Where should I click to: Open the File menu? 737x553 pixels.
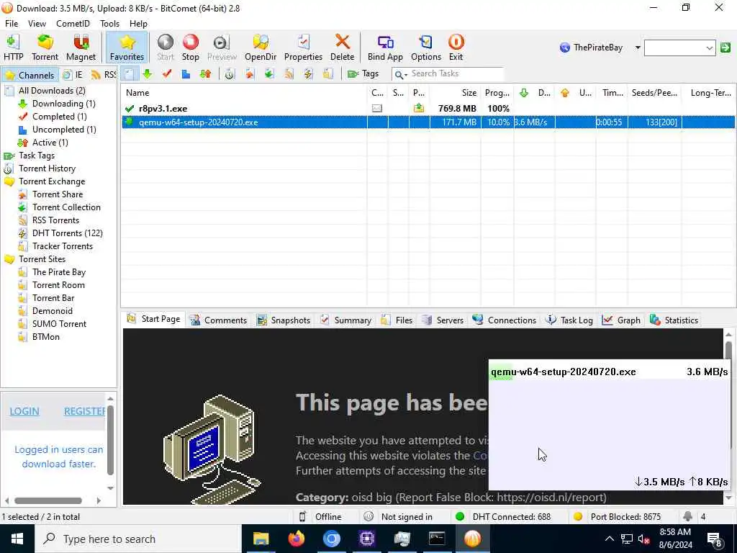tap(12, 24)
